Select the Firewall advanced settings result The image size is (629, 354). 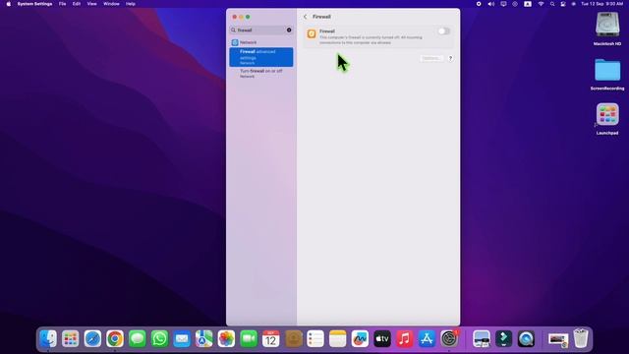(x=261, y=57)
